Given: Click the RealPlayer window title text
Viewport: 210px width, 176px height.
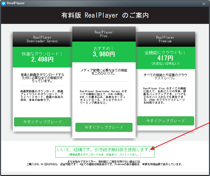Looking at the screenshot, I should 15,3.
